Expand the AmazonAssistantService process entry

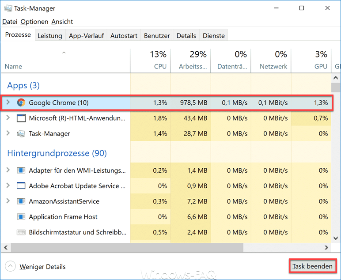pyautogui.click(x=8, y=201)
